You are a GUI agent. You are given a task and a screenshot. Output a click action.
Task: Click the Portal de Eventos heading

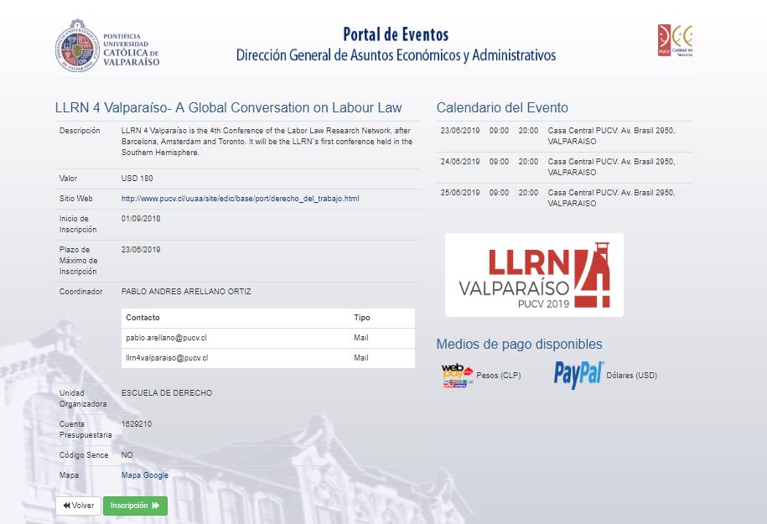(396, 35)
